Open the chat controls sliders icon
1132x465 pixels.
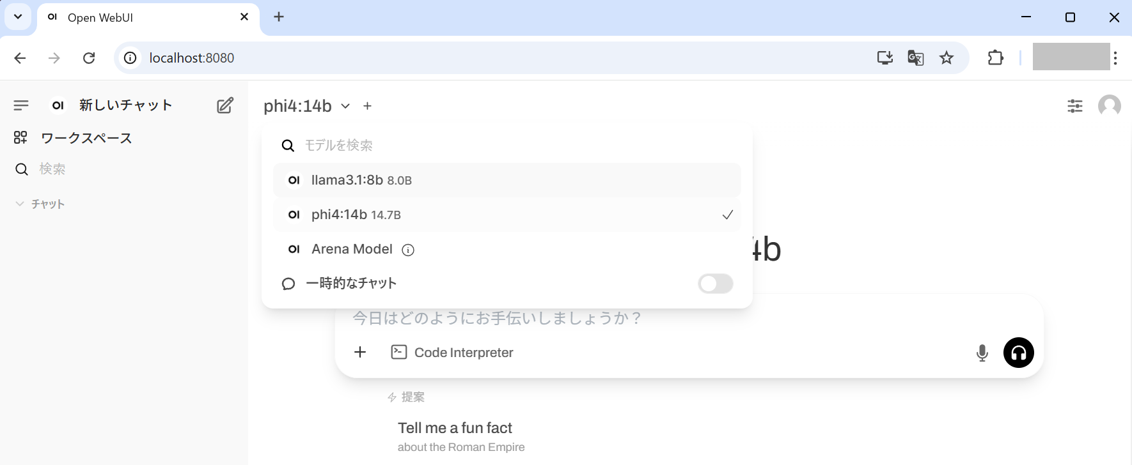(1074, 106)
